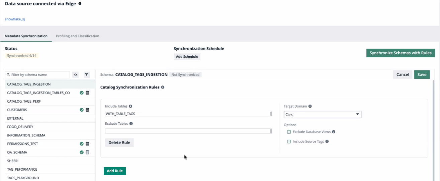Click table icon on CUSTOMERS row

pos(87,110)
